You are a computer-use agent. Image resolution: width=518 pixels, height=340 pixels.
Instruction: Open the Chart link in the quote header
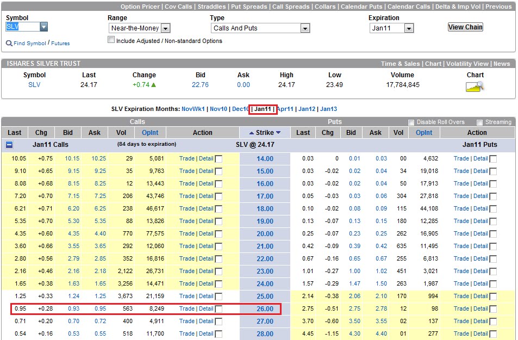click(433, 64)
